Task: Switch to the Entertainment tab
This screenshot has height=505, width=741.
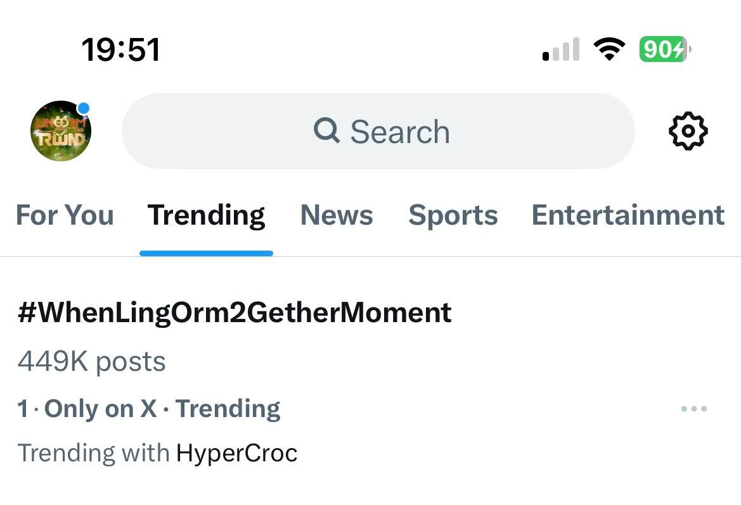Action: [x=628, y=215]
